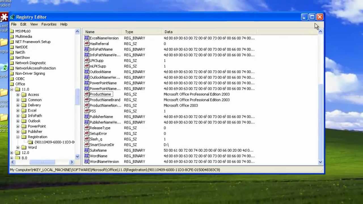
Task: Select the OutlookName binary value icon
Action: 86,72
